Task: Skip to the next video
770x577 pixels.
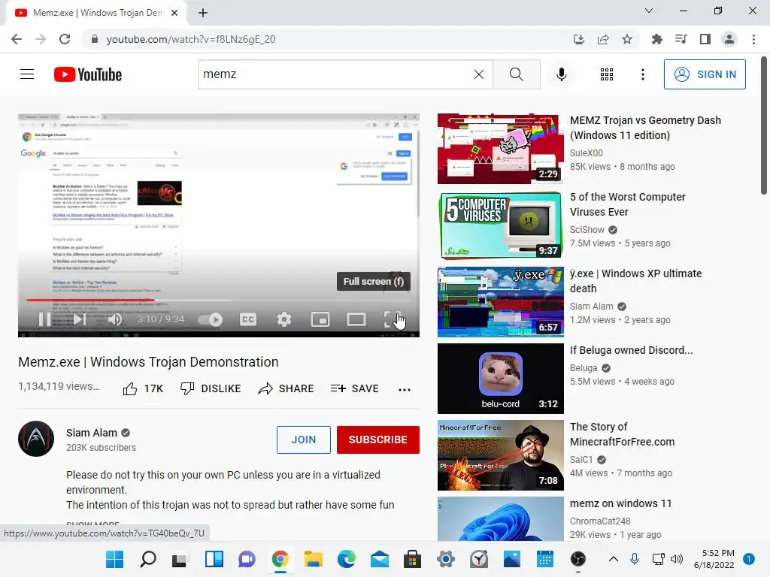Action: point(80,319)
